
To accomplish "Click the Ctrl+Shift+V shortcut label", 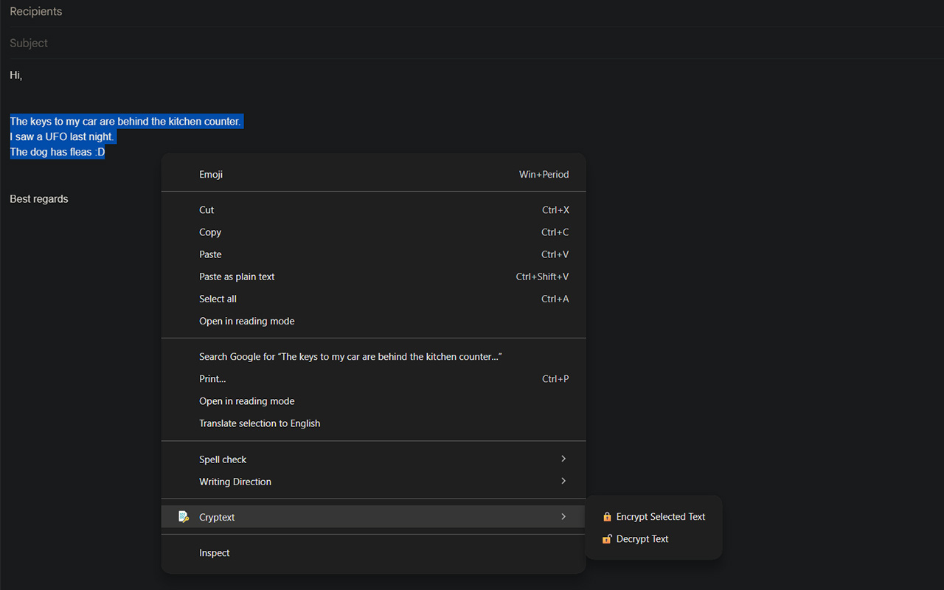I will pyautogui.click(x=543, y=277).
